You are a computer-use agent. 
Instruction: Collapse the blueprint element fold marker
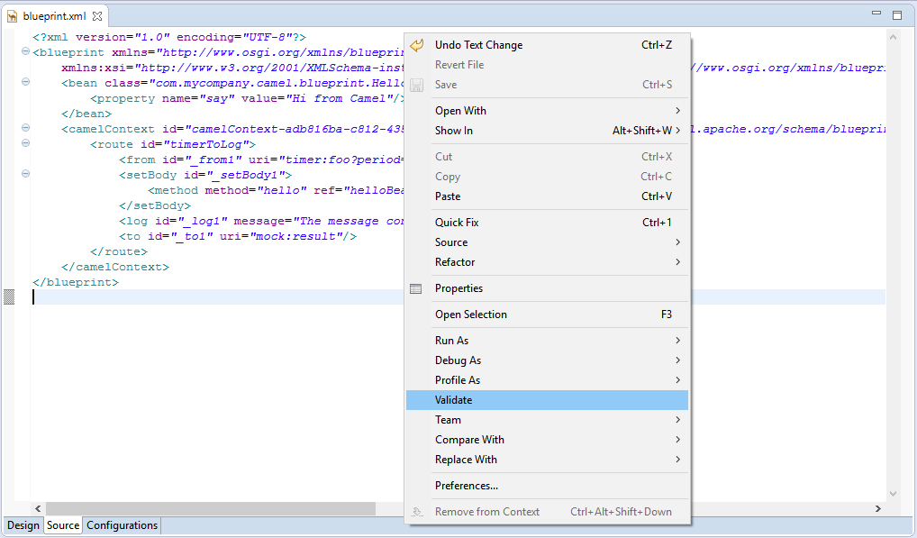click(25, 52)
